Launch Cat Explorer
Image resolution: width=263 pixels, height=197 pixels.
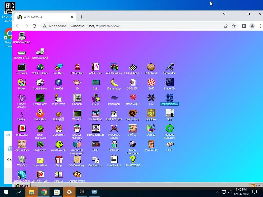[40, 67]
